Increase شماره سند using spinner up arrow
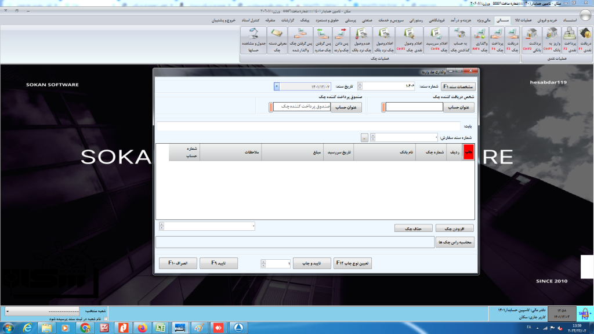Image resolution: width=594 pixels, height=334 pixels. [360, 85]
